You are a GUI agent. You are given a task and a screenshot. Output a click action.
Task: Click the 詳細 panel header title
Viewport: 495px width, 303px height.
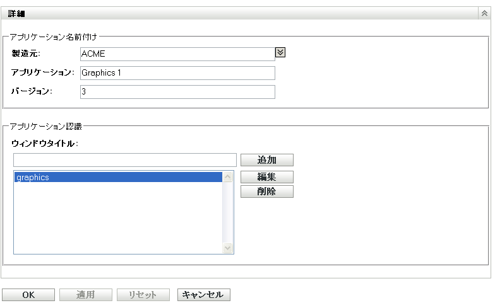[16, 13]
